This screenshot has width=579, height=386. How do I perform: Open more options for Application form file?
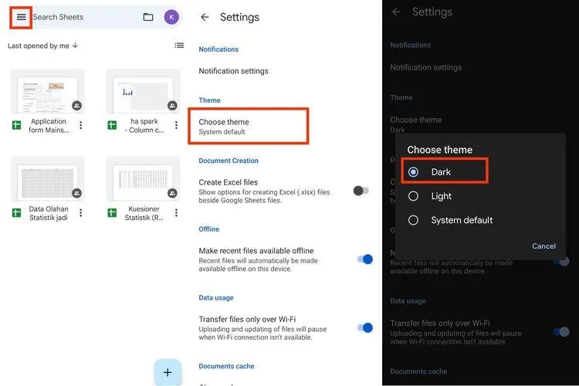pyautogui.click(x=80, y=125)
